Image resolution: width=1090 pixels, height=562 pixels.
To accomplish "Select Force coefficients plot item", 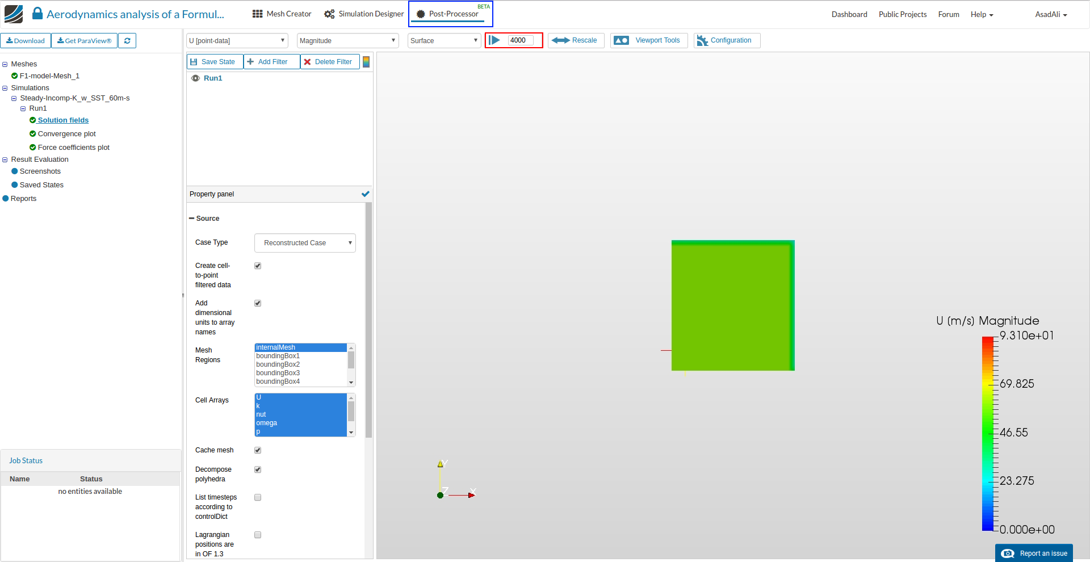I will click(74, 148).
